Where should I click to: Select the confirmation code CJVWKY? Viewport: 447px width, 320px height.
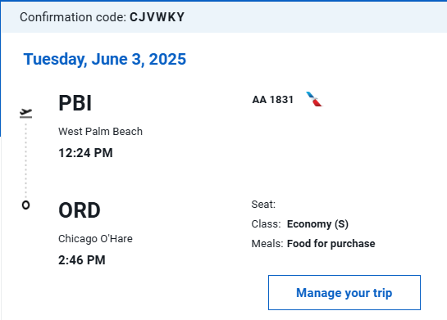(x=157, y=17)
